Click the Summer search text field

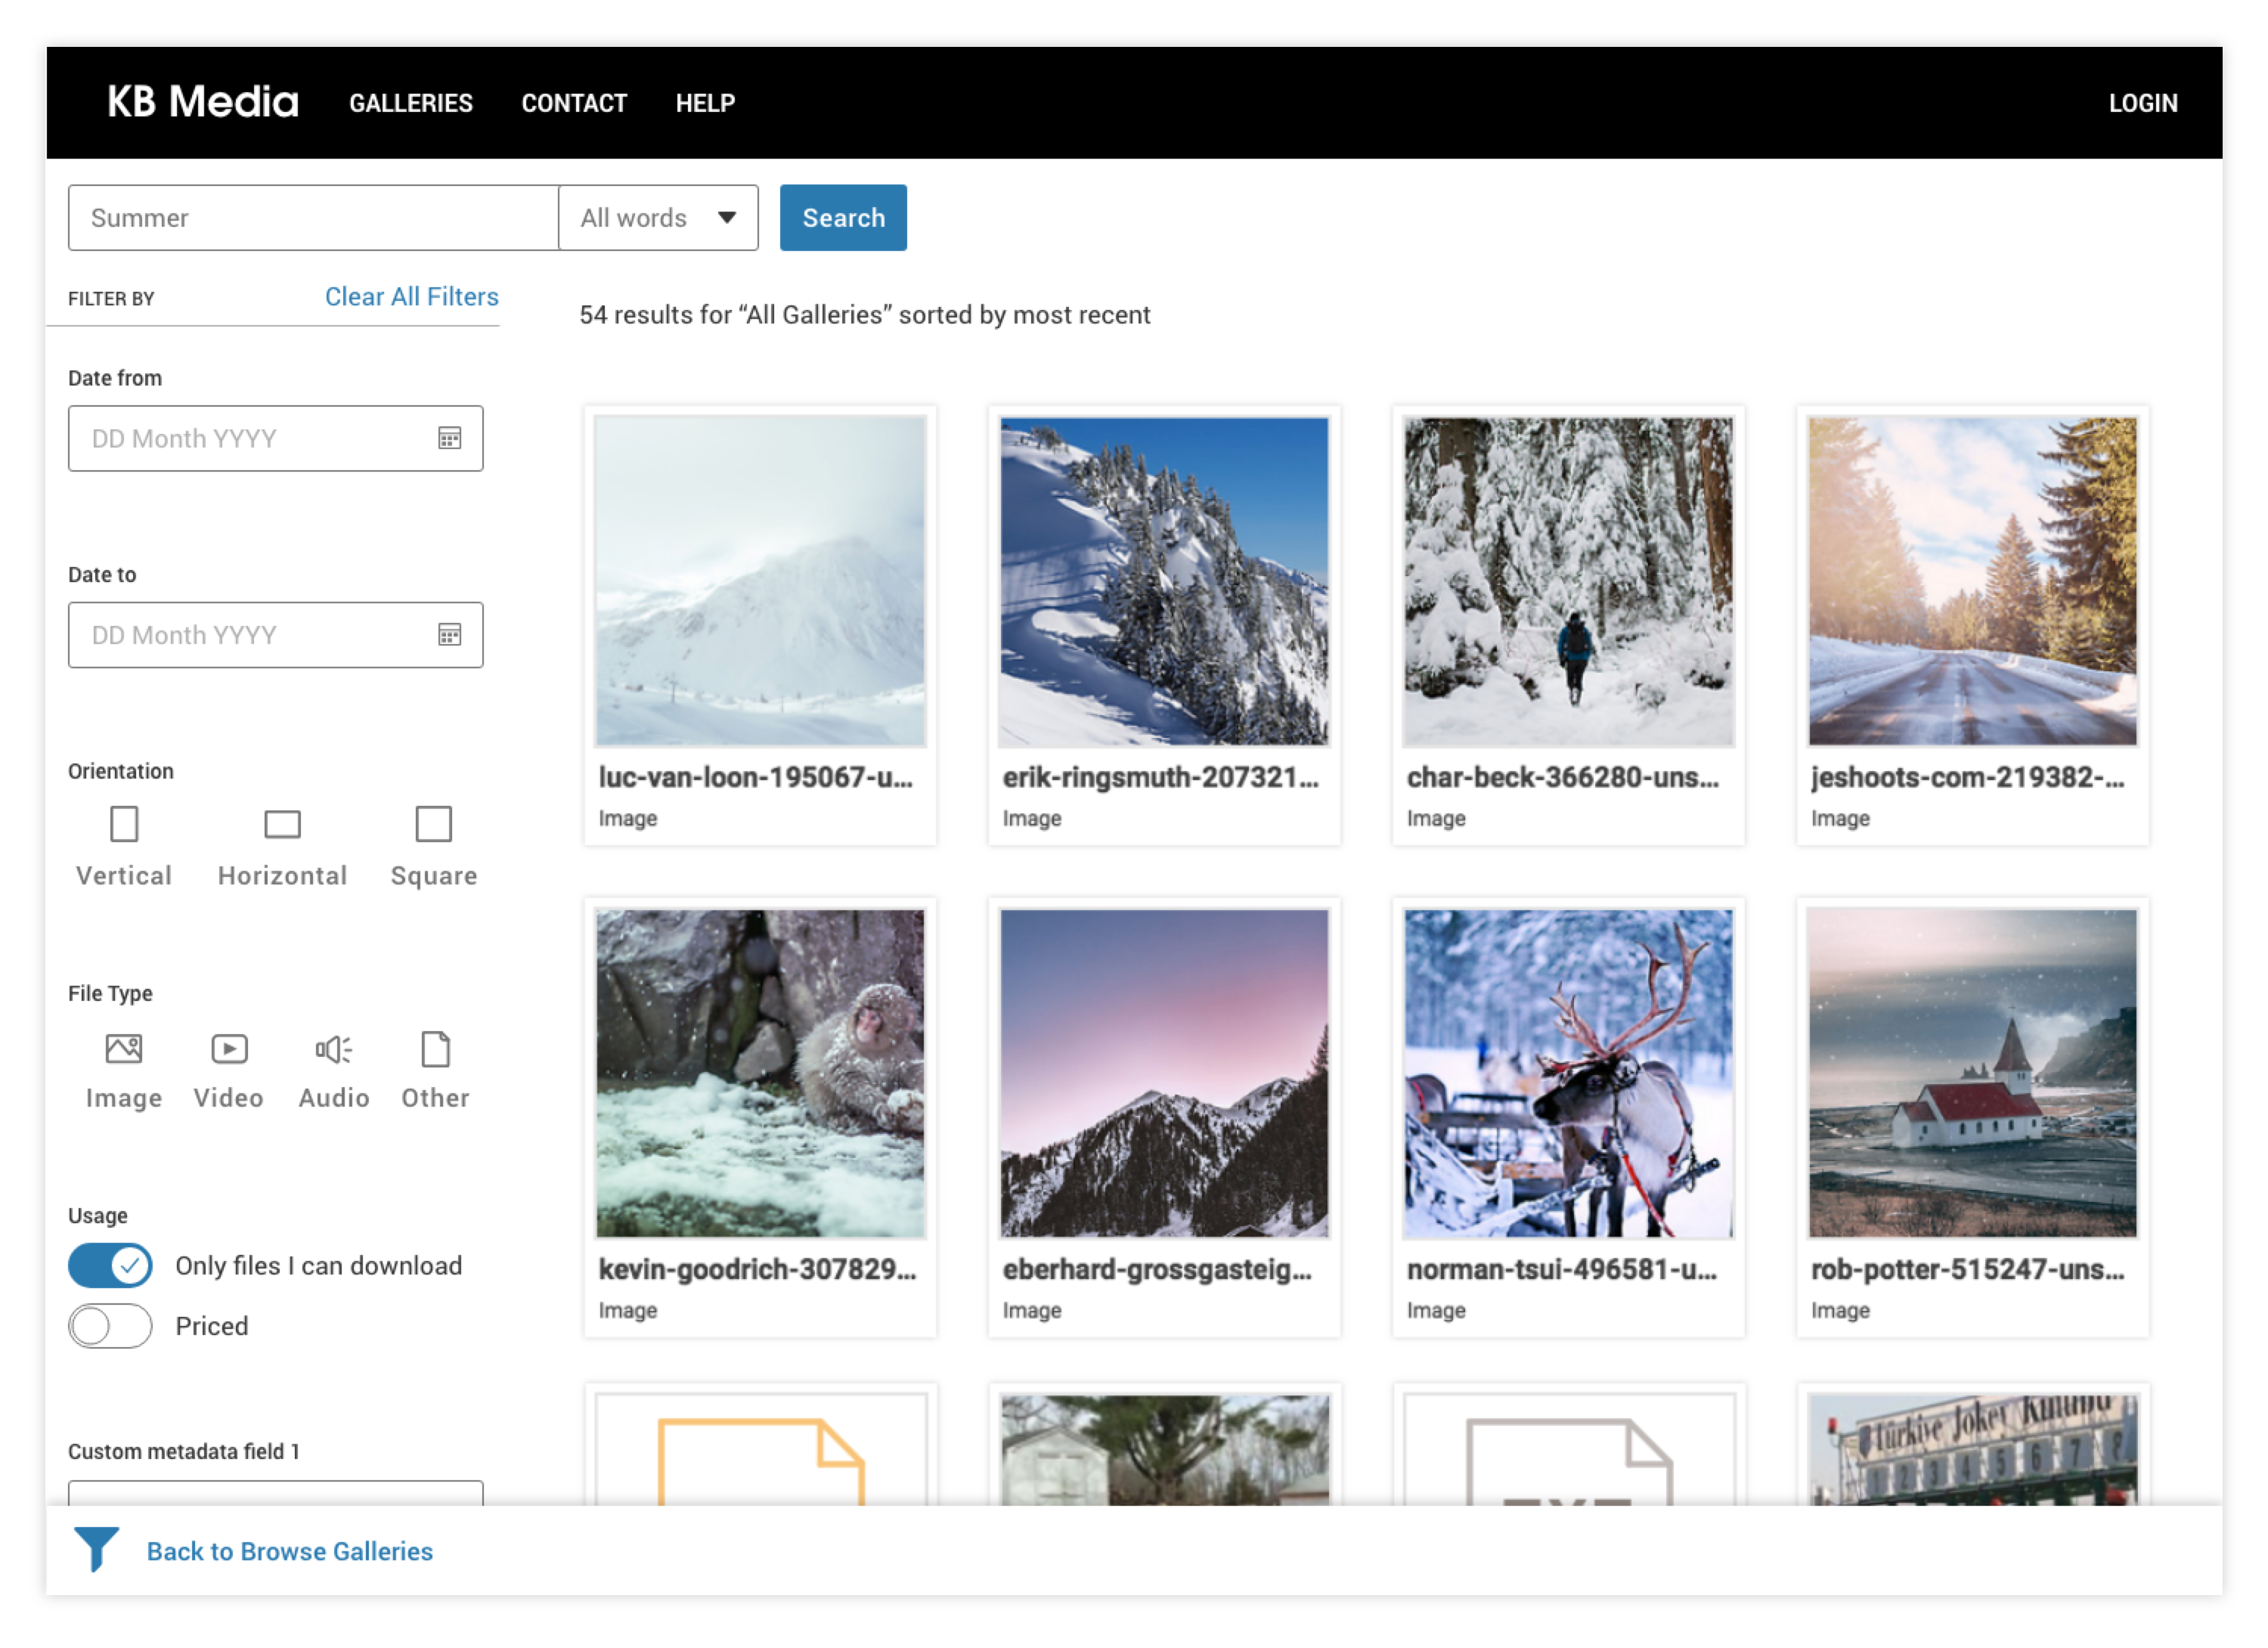[x=313, y=218]
